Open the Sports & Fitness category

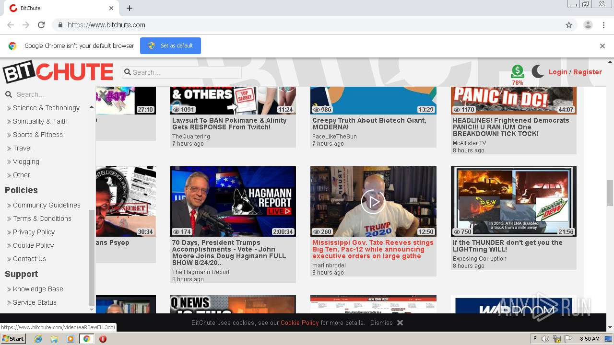(x=38, y=135)
